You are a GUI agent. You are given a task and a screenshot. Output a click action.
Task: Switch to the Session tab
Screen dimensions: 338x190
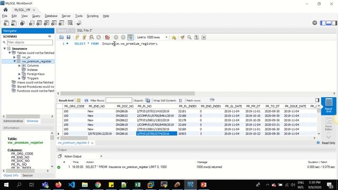point(27,175)
